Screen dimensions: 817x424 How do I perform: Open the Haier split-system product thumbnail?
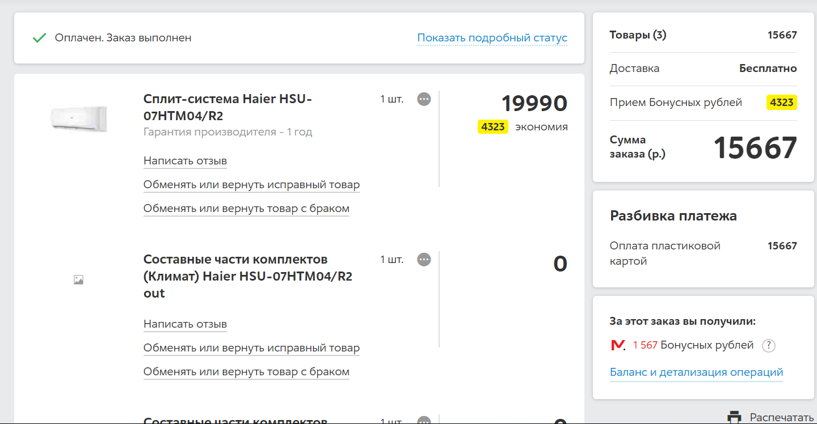tap(78, 119)
